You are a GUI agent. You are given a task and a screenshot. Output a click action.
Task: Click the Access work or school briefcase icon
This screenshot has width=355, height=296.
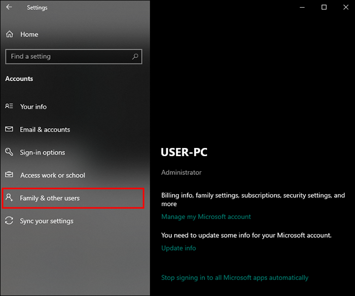[9, 175]
